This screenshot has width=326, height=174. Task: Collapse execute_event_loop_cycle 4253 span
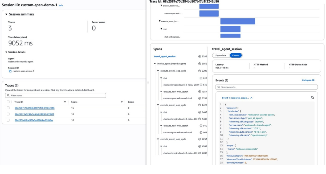158,139
